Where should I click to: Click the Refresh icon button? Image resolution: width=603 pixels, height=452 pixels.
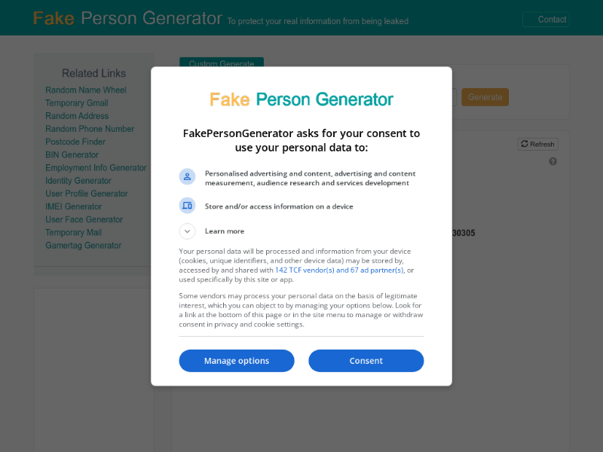click(537, 144)
